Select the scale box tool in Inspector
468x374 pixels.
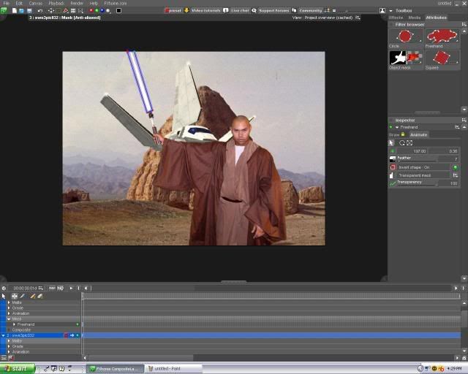(x=409, y=143)
